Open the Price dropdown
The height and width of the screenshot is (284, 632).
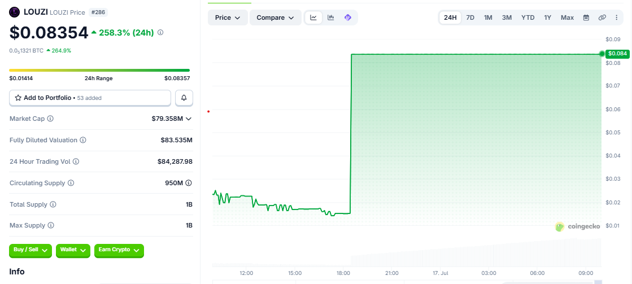click(228, 18)
